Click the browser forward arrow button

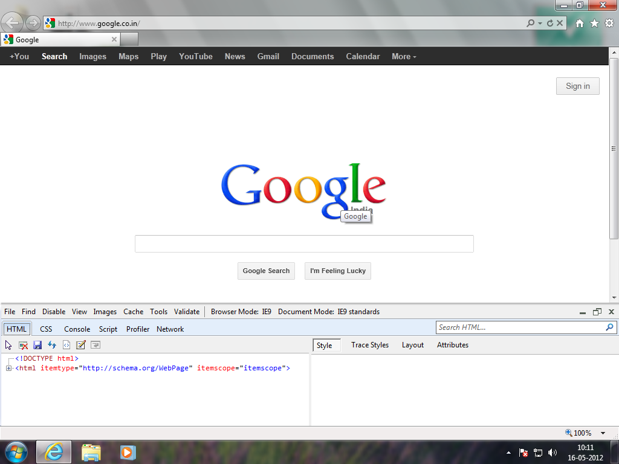(x=33, y=23)
